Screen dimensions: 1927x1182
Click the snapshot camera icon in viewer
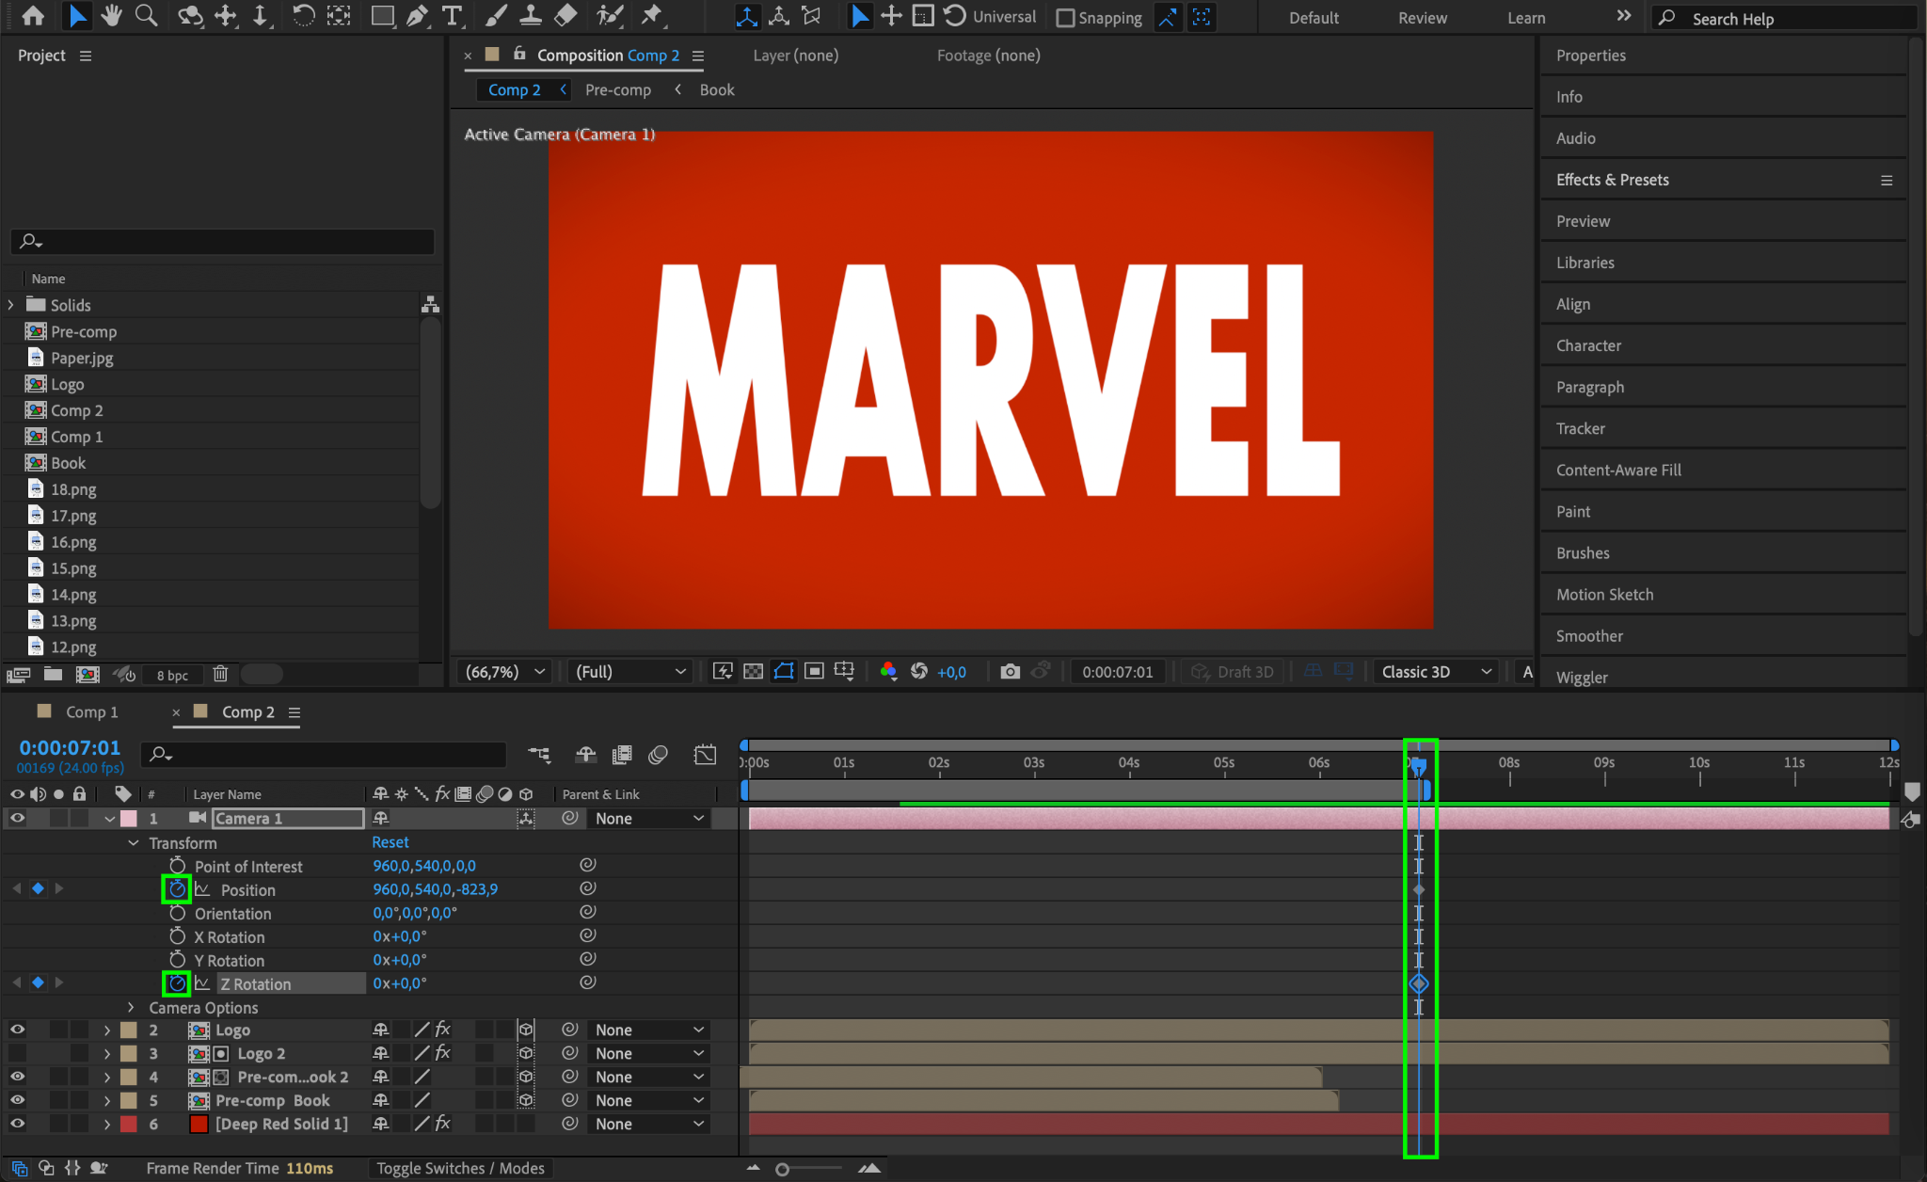click(x=1010, y=671)
